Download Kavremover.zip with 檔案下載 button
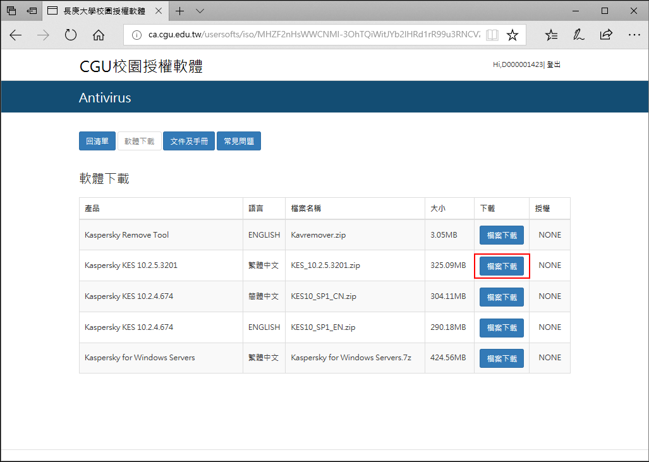 click(502, 235)
